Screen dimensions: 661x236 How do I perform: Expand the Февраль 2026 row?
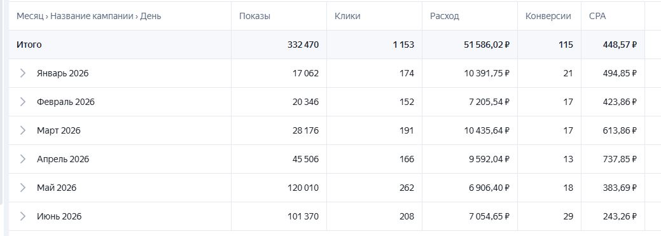tap(23, 102)
